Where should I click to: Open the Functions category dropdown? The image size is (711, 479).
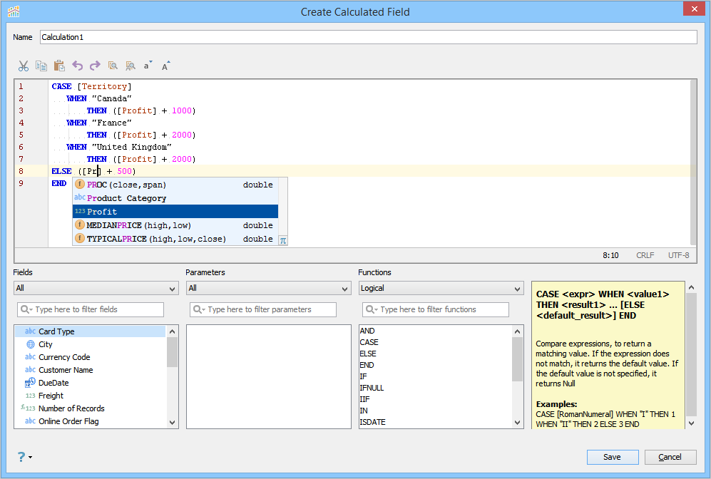441,289
